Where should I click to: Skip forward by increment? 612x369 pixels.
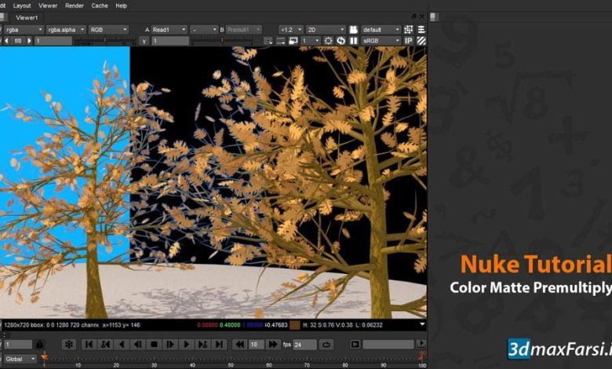[273, 345]
